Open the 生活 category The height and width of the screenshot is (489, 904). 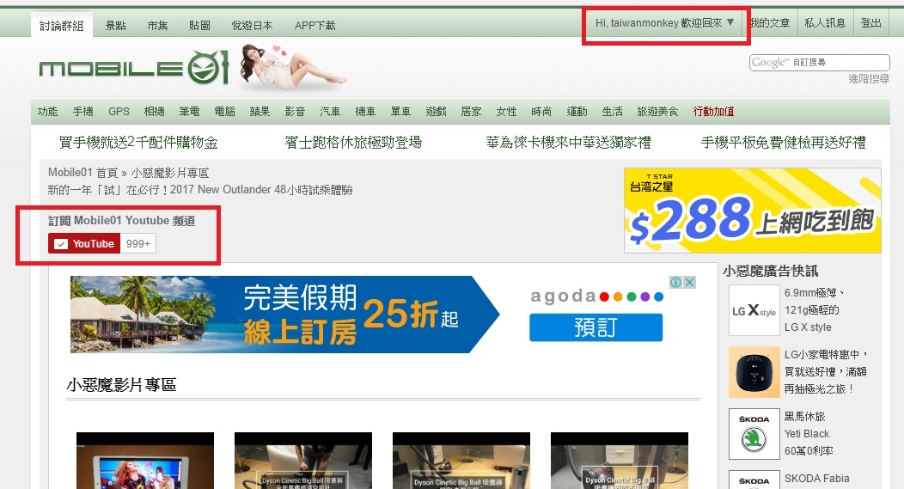click(613, 112)
